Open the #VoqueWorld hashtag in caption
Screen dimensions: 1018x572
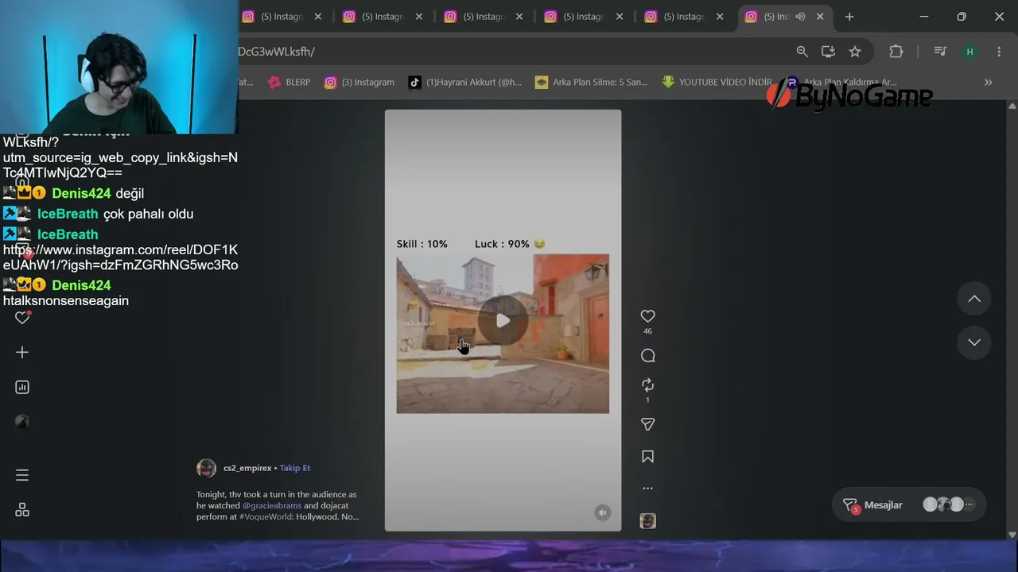(x=266, y=516)
